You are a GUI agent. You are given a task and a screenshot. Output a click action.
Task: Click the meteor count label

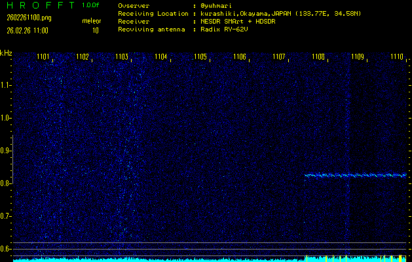click(x=92, y=22)
